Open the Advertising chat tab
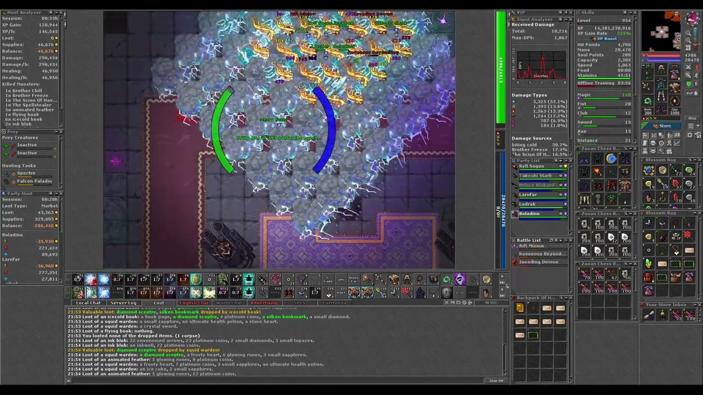The width and height of the screenshot is (703, 395). 264,303
